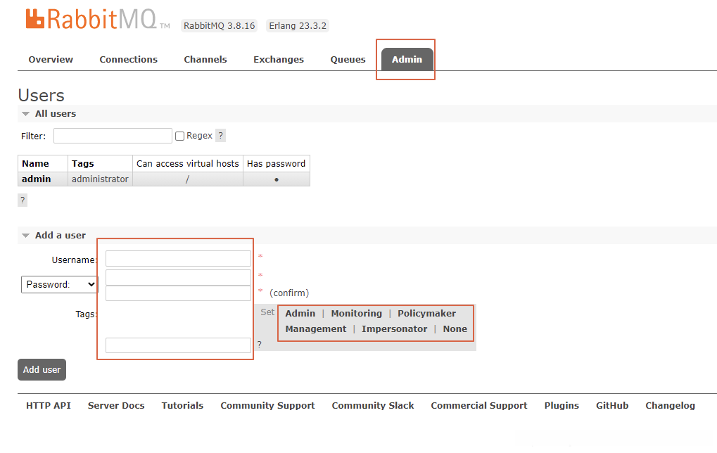Set the Monitoring tag
This screenshot has width=717, height=453.
coord(357,314)
